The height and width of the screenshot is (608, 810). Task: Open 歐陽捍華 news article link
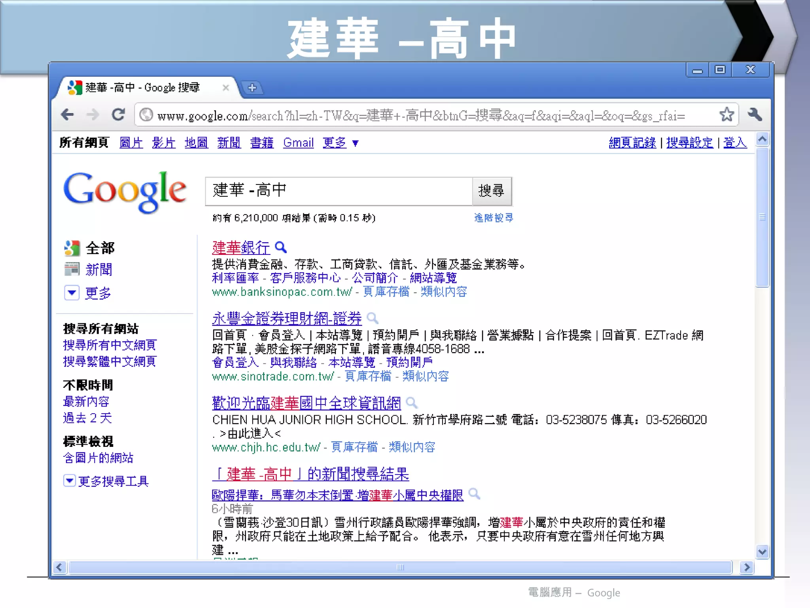pos(337,495)
